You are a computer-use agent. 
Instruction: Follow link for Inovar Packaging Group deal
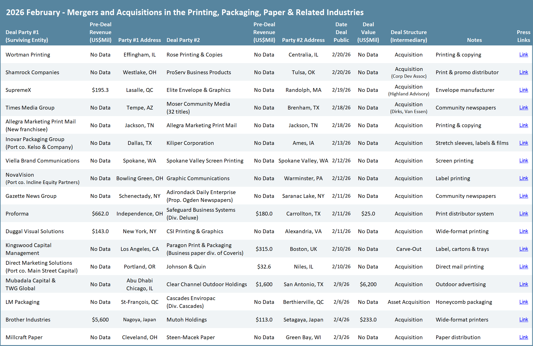(x=523, y=143)
